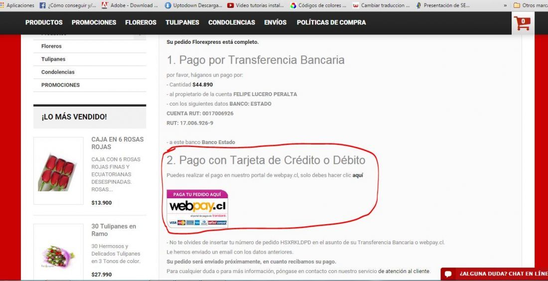The image size is (548, 281).
Task: Click 'a este banco Banco Estado' line
Action: (x=201, y=142)
